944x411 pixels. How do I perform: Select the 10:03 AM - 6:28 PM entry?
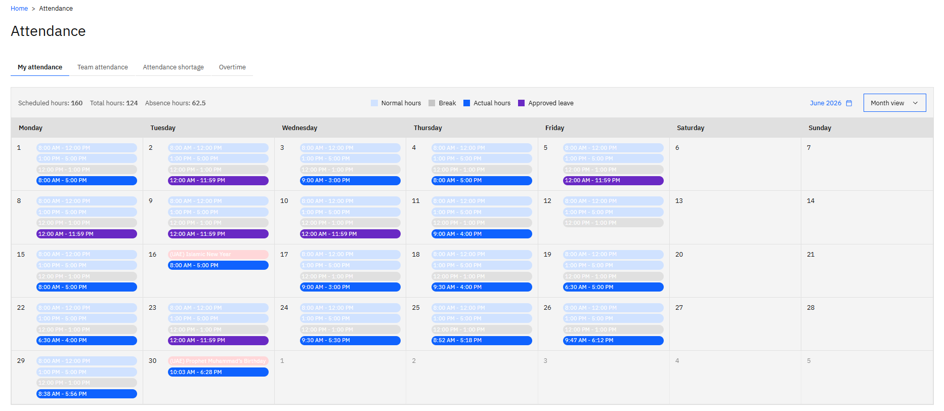[218, 372]
